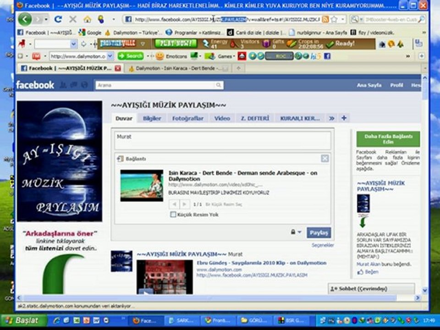The width and height of the screenshot is (440, 330).
Task: Open the address bar history dropdown
Action: [343, 19]
